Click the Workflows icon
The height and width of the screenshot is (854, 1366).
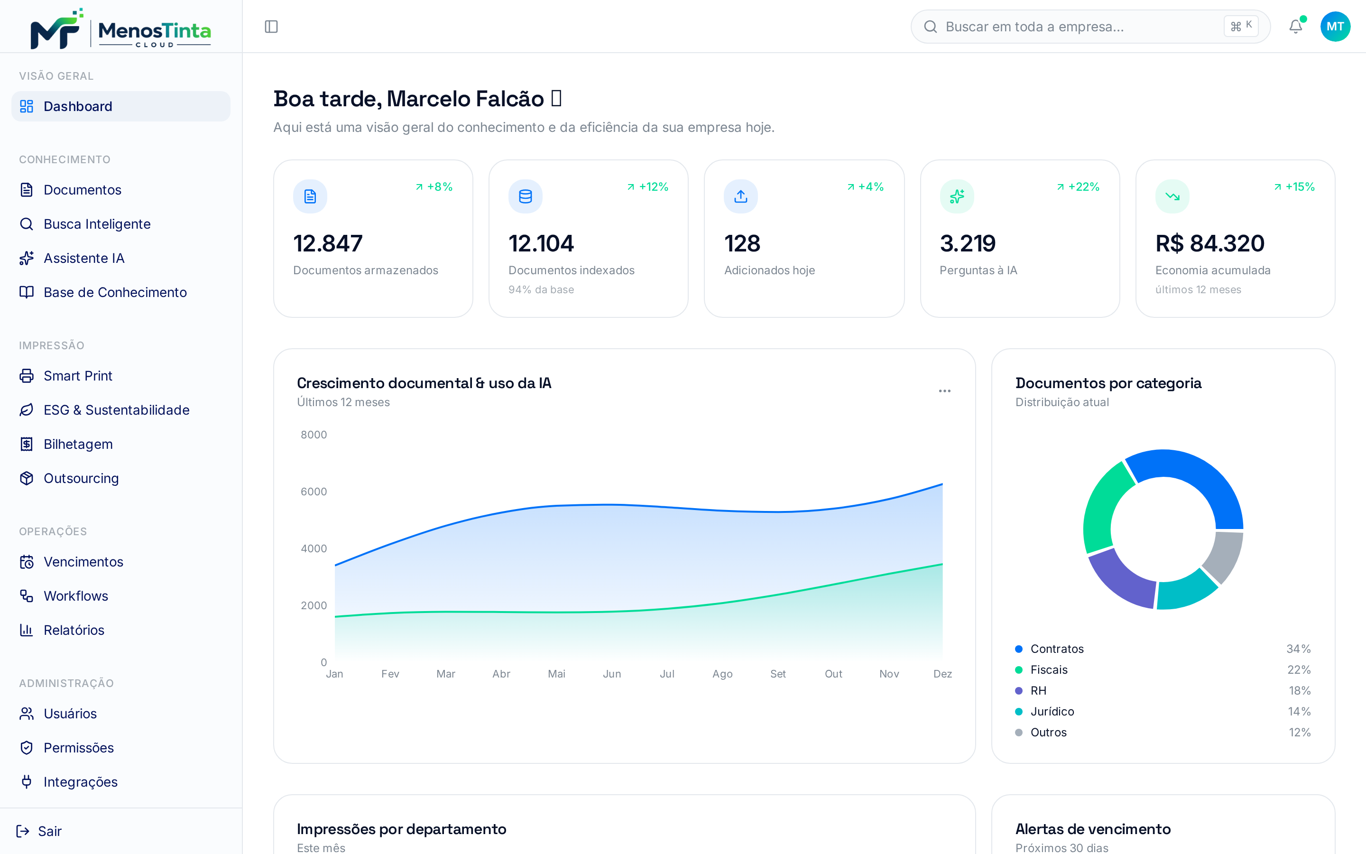pos(27,596)
